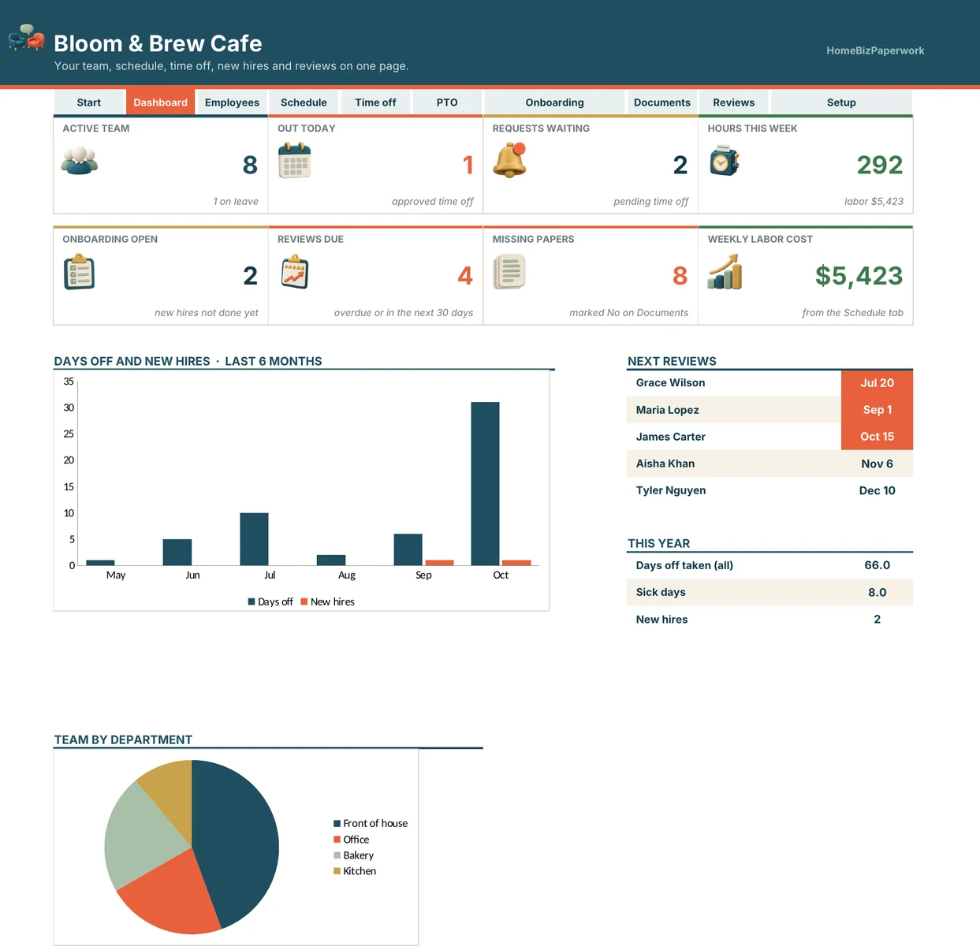Open the Schedule tab
This screenshot has width=980, height=946.
point(304,102)
